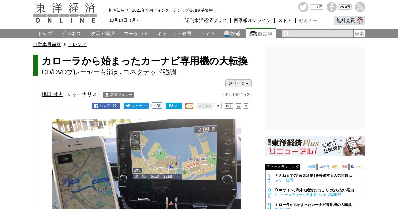This screenshot has width=398, height=209.
Task: Click the 検索 search submit button
Action: [359, 34]
